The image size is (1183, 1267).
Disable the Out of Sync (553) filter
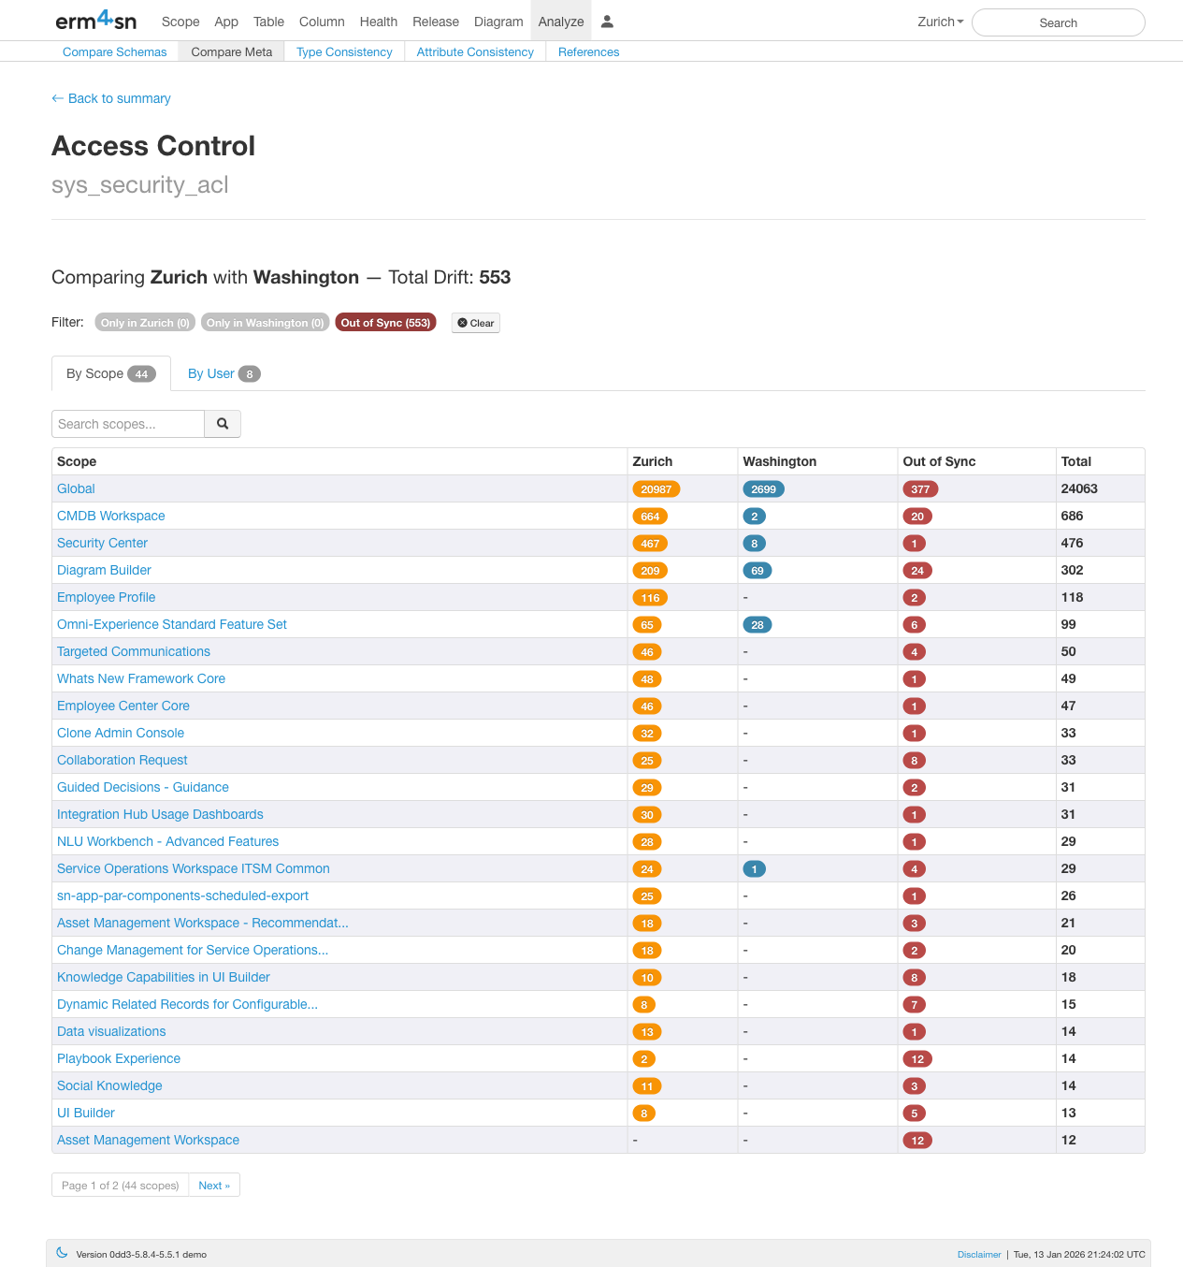(385, 322)
